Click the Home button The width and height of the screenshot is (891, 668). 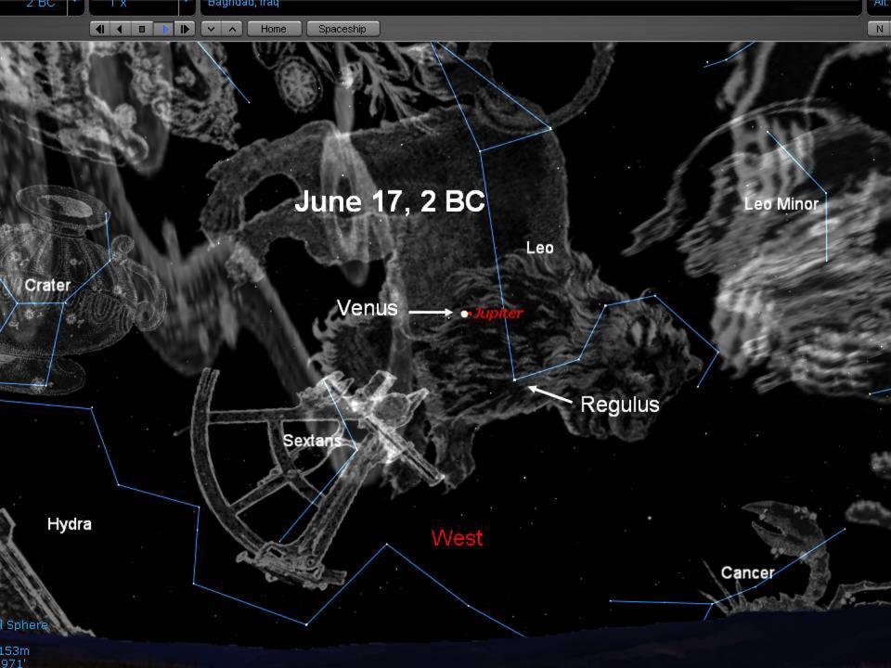pos(274,29)
